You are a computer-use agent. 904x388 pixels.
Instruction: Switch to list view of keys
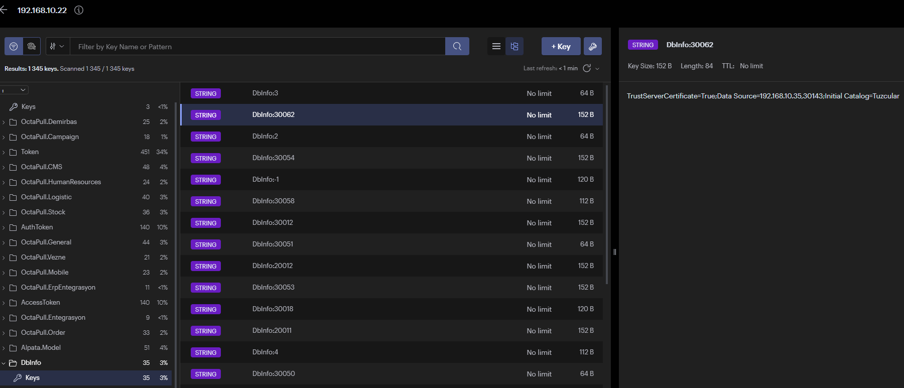click(496, 46)
